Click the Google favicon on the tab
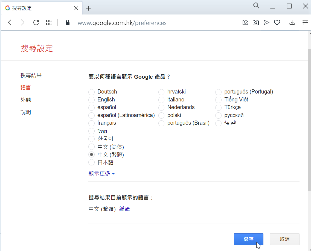Image resolution: width=311 pixels, height=251 pixels. tap(8, 8)
